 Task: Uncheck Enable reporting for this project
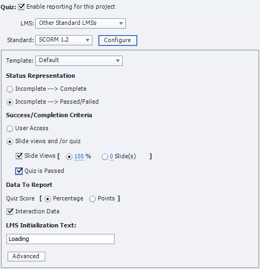[21, 7]
